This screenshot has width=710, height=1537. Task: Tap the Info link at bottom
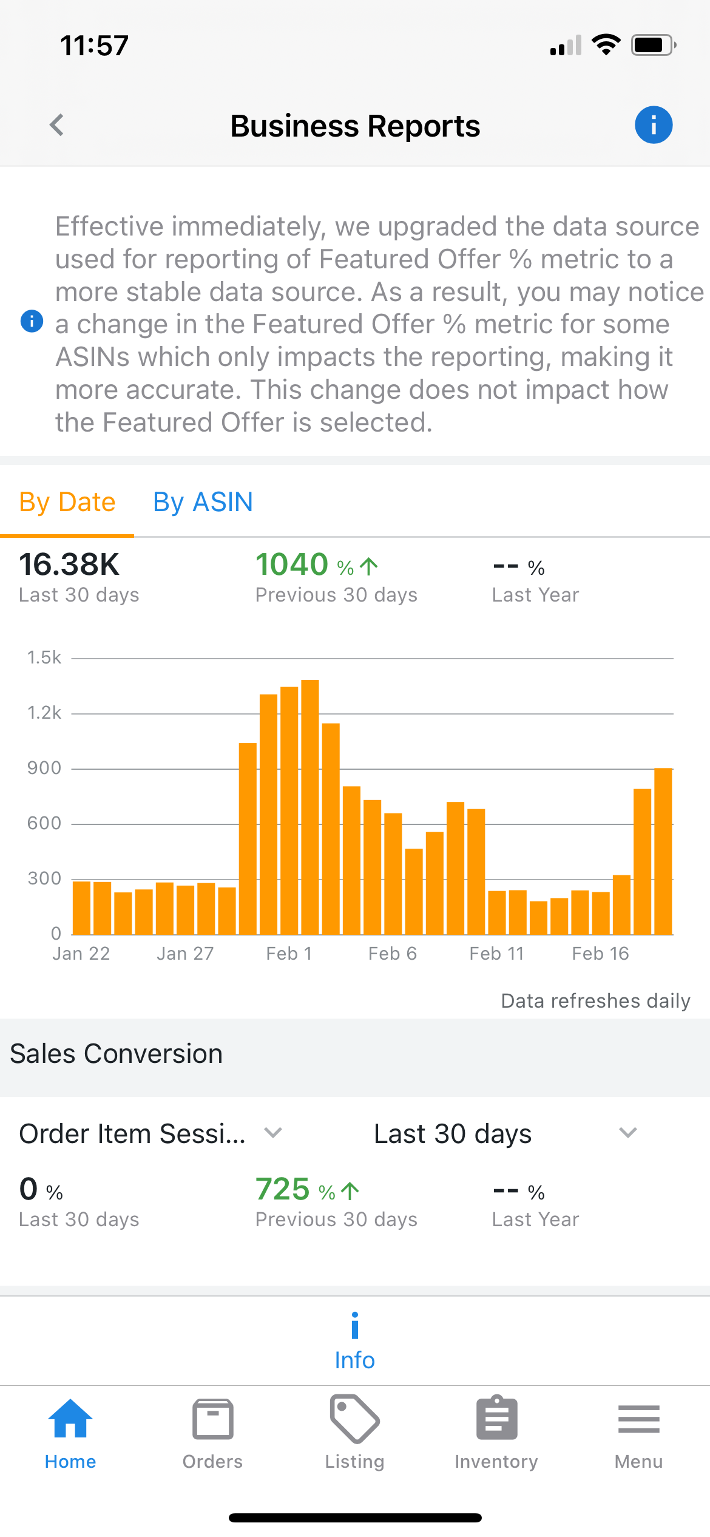point(354,1342)
